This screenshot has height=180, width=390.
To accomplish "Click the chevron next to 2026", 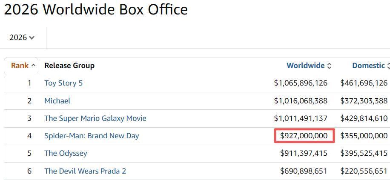I will 32,38.
